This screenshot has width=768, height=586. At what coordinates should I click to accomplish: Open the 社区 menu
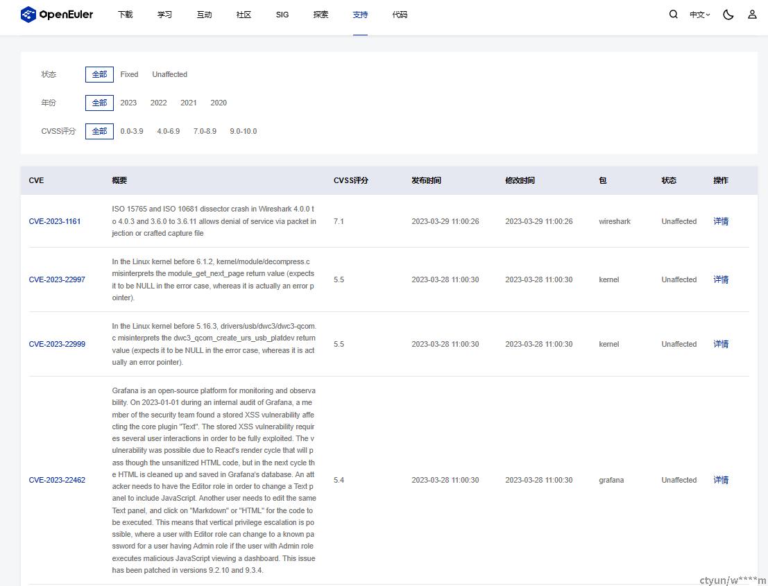point(244,15)
